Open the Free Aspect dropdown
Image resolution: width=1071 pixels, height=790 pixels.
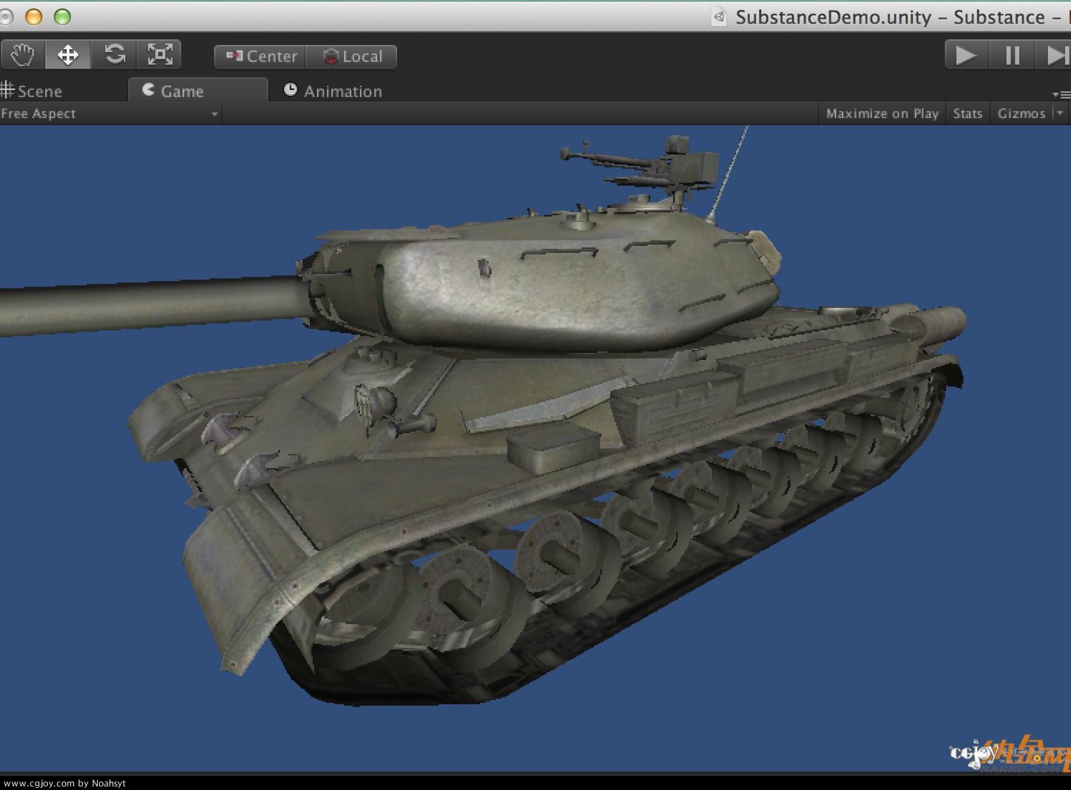[x=110, y=114]
